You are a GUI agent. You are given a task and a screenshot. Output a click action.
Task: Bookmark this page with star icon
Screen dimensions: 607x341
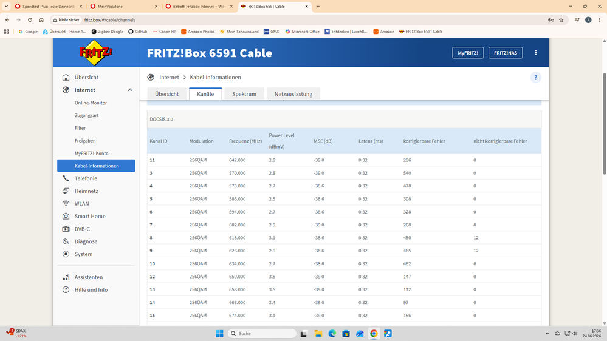(x=561, y=19)
